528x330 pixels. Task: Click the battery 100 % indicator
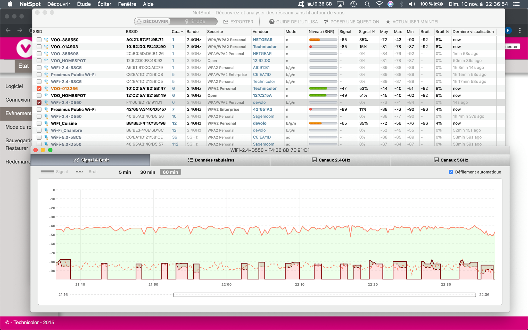(x=431, y=4)
